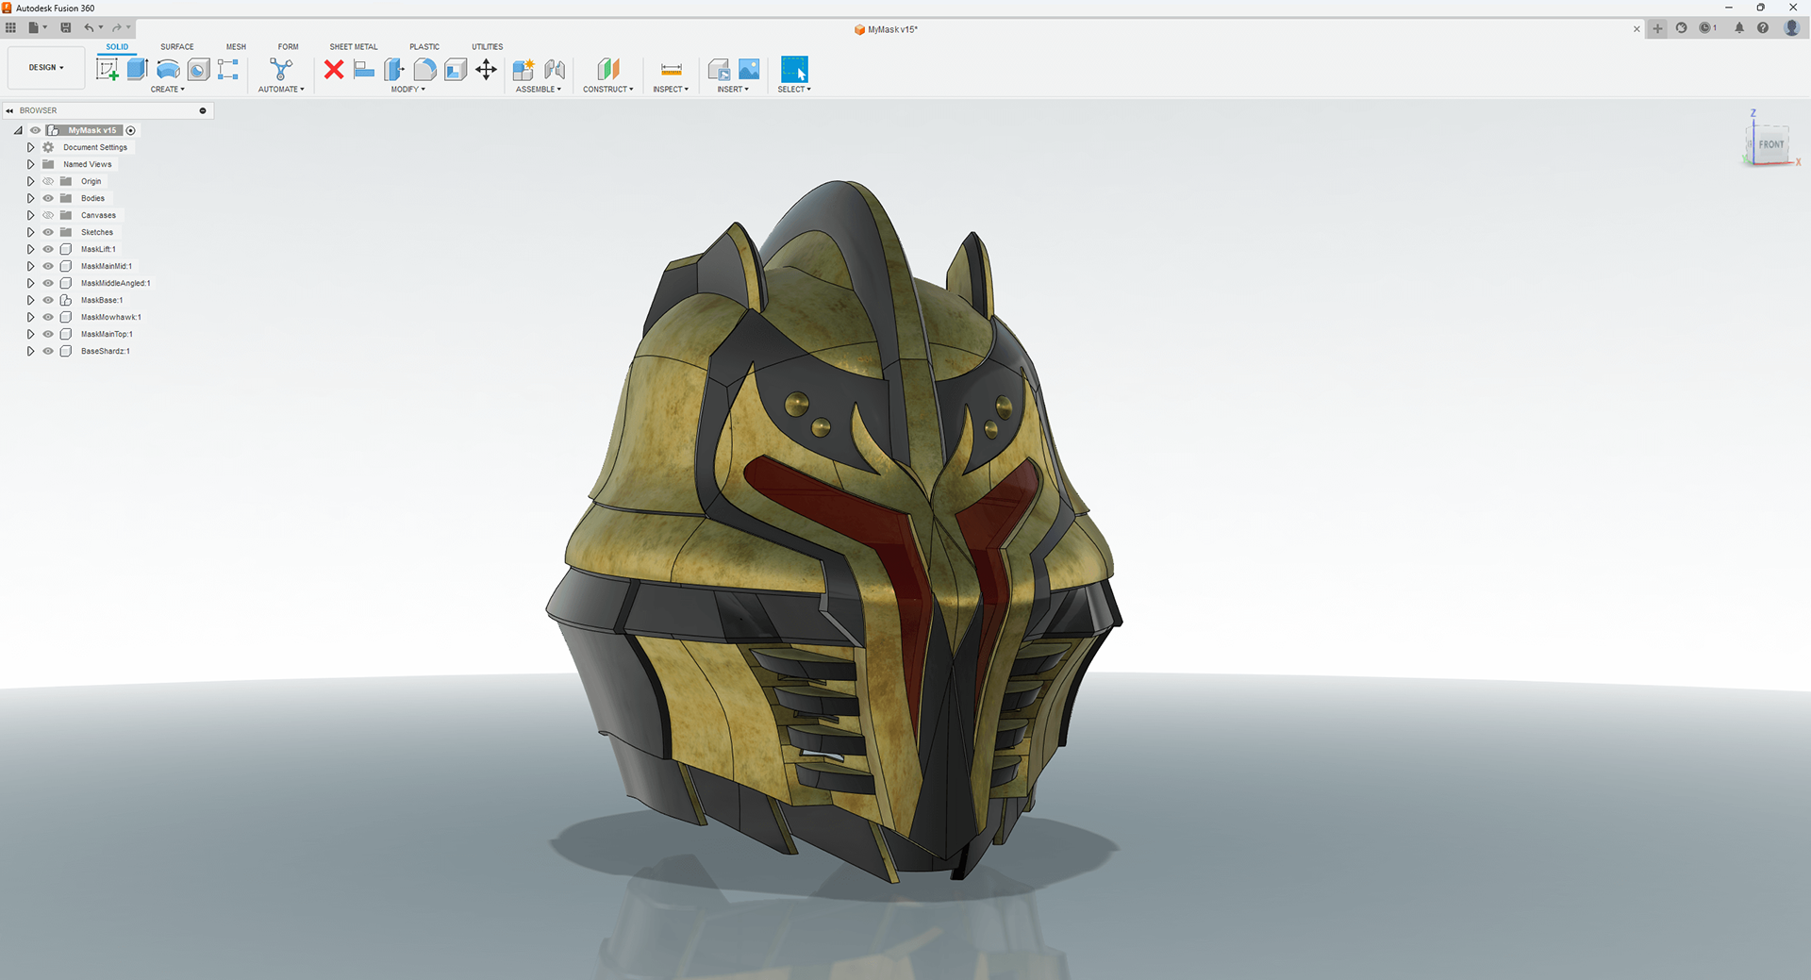Switch to the UTILITIES tab

[x=488, y=46]
